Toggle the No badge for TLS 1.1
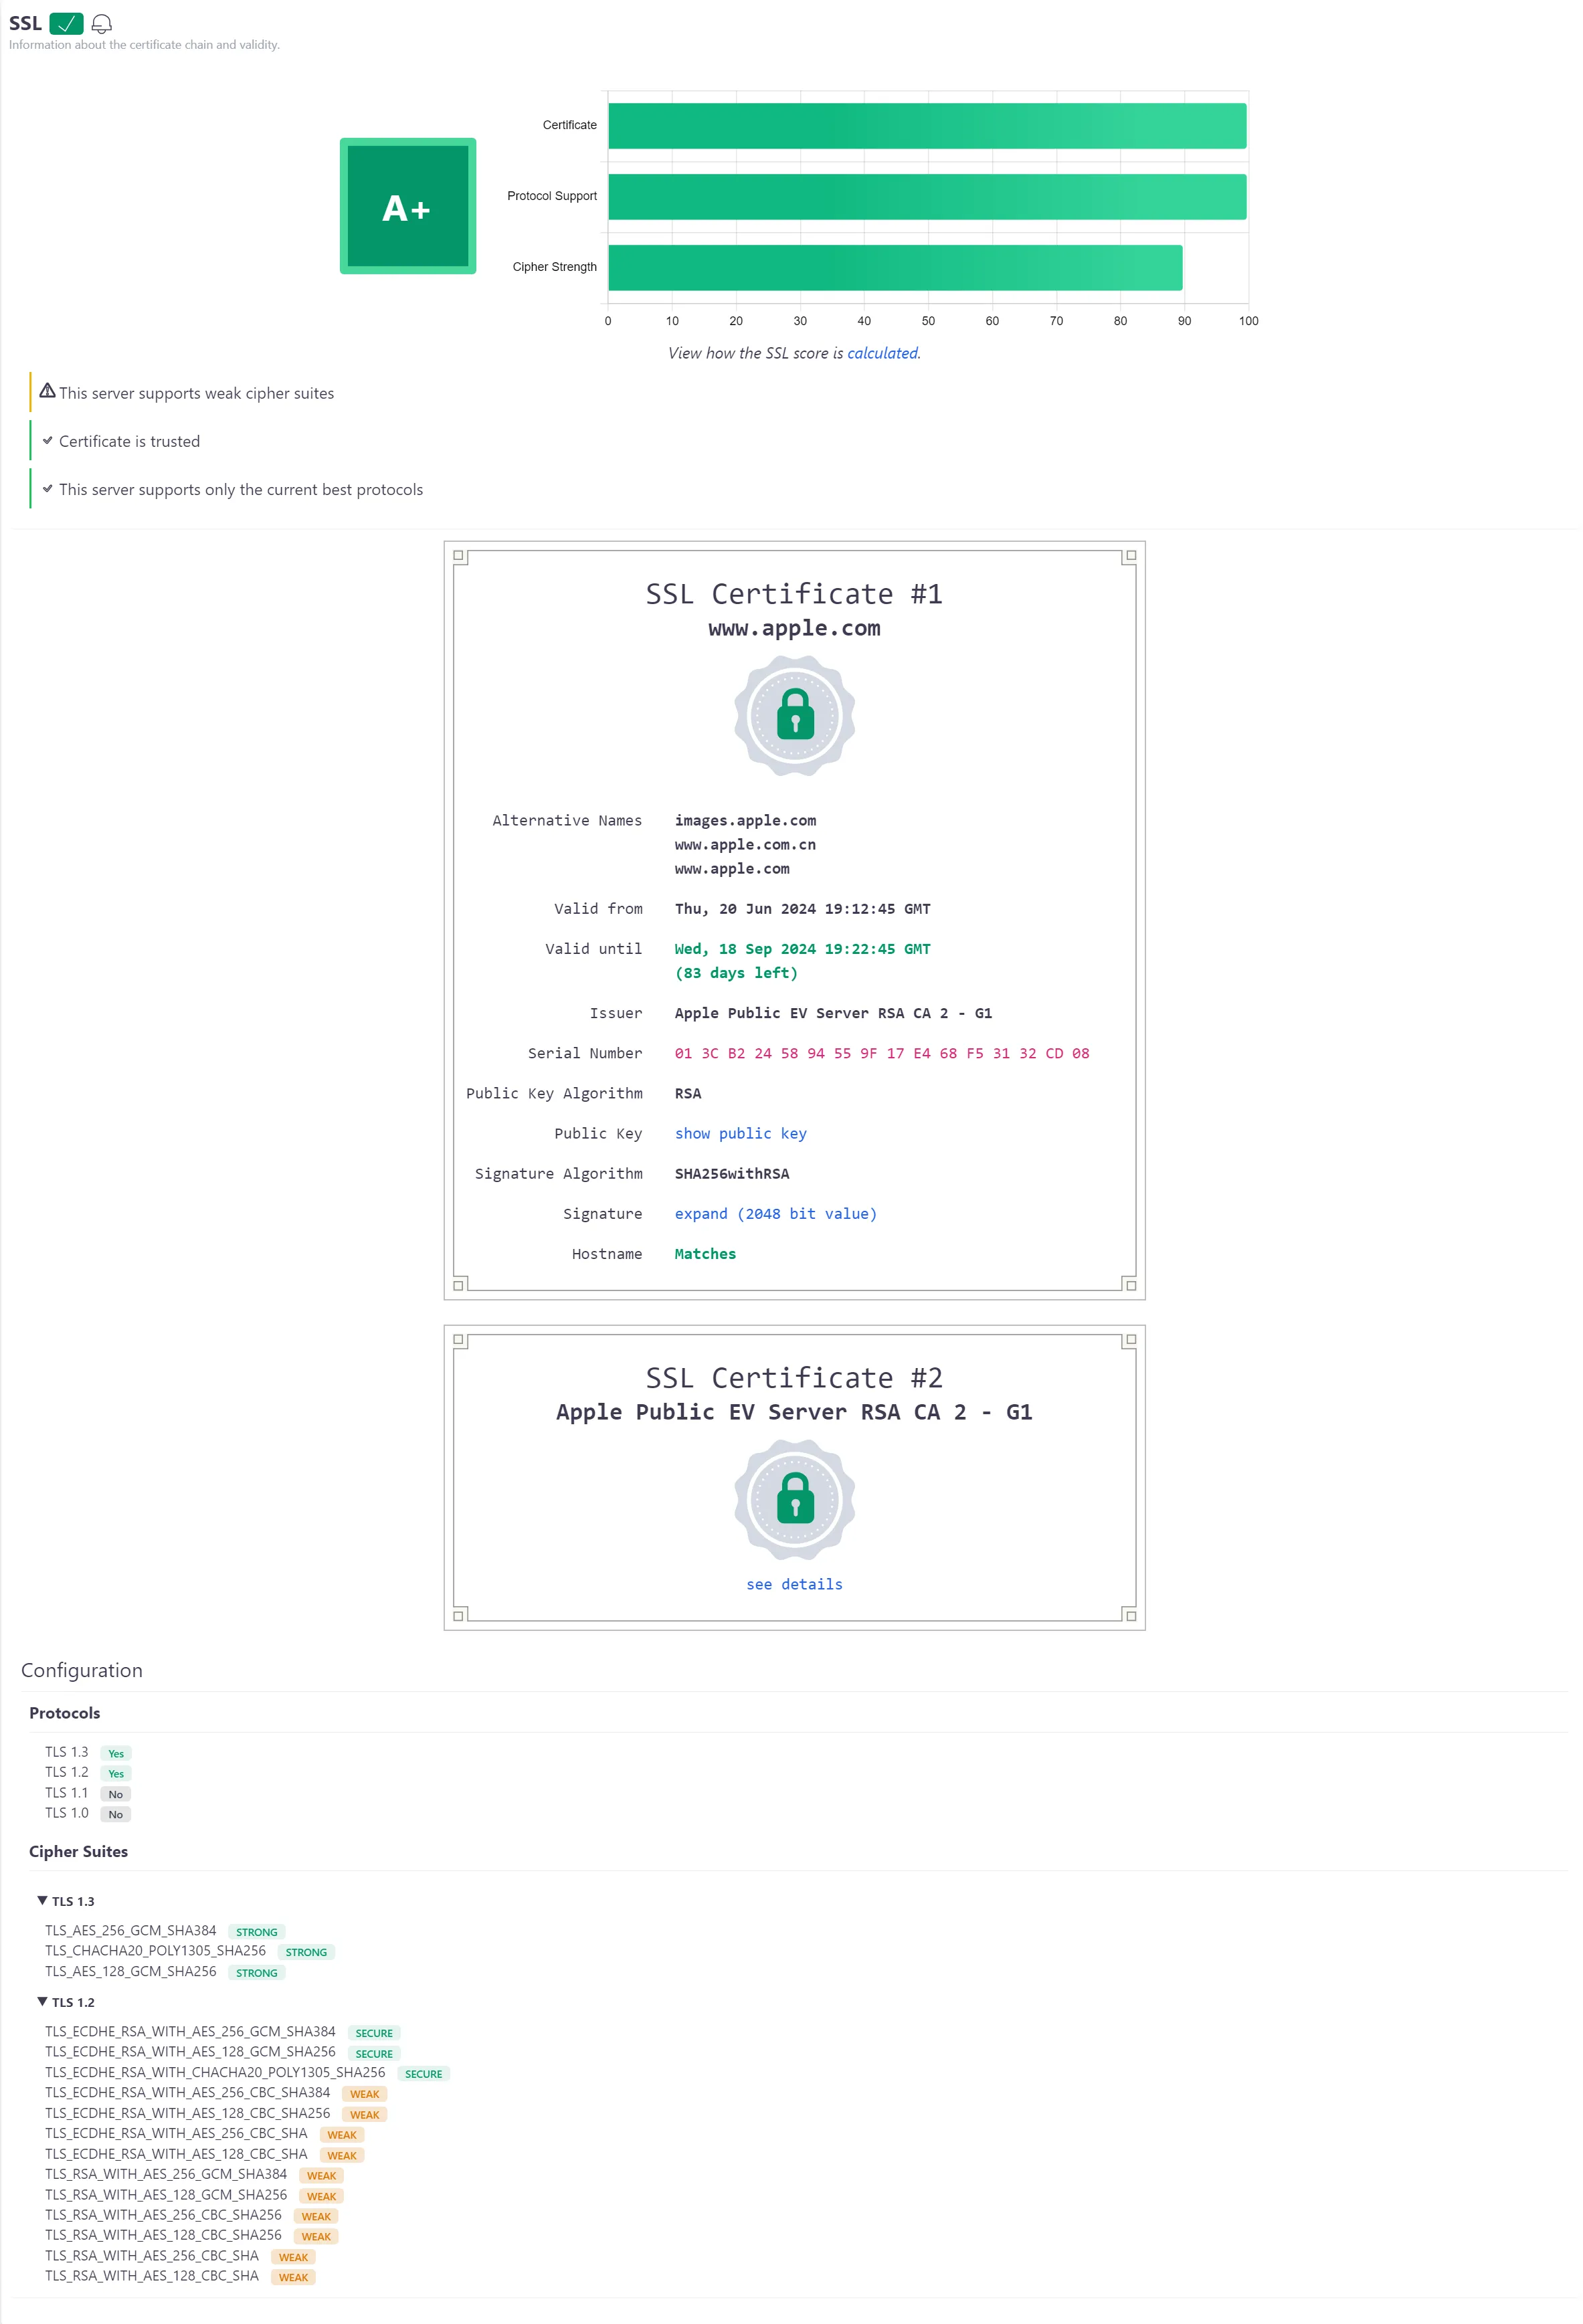The image size is (1583, 2324). tap(115, 1793)
